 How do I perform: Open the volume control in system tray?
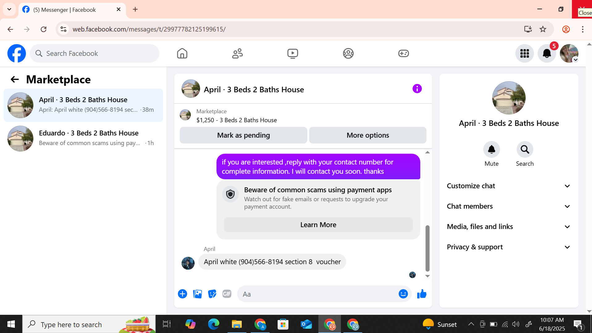[x=516, y=324]
